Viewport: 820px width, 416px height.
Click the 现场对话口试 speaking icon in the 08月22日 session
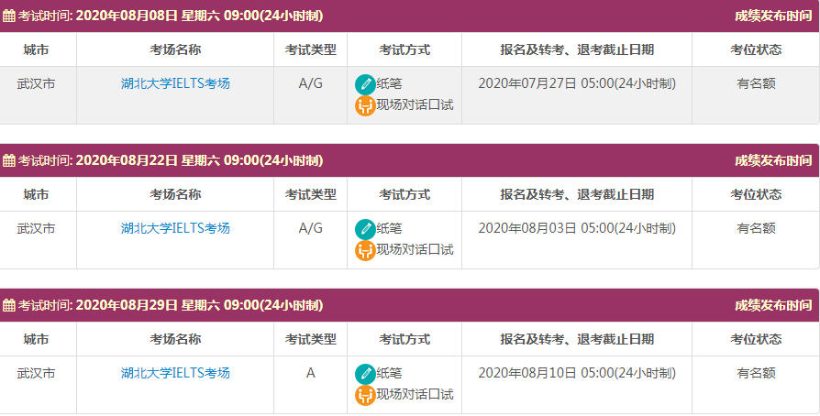[x=365, y=250]
